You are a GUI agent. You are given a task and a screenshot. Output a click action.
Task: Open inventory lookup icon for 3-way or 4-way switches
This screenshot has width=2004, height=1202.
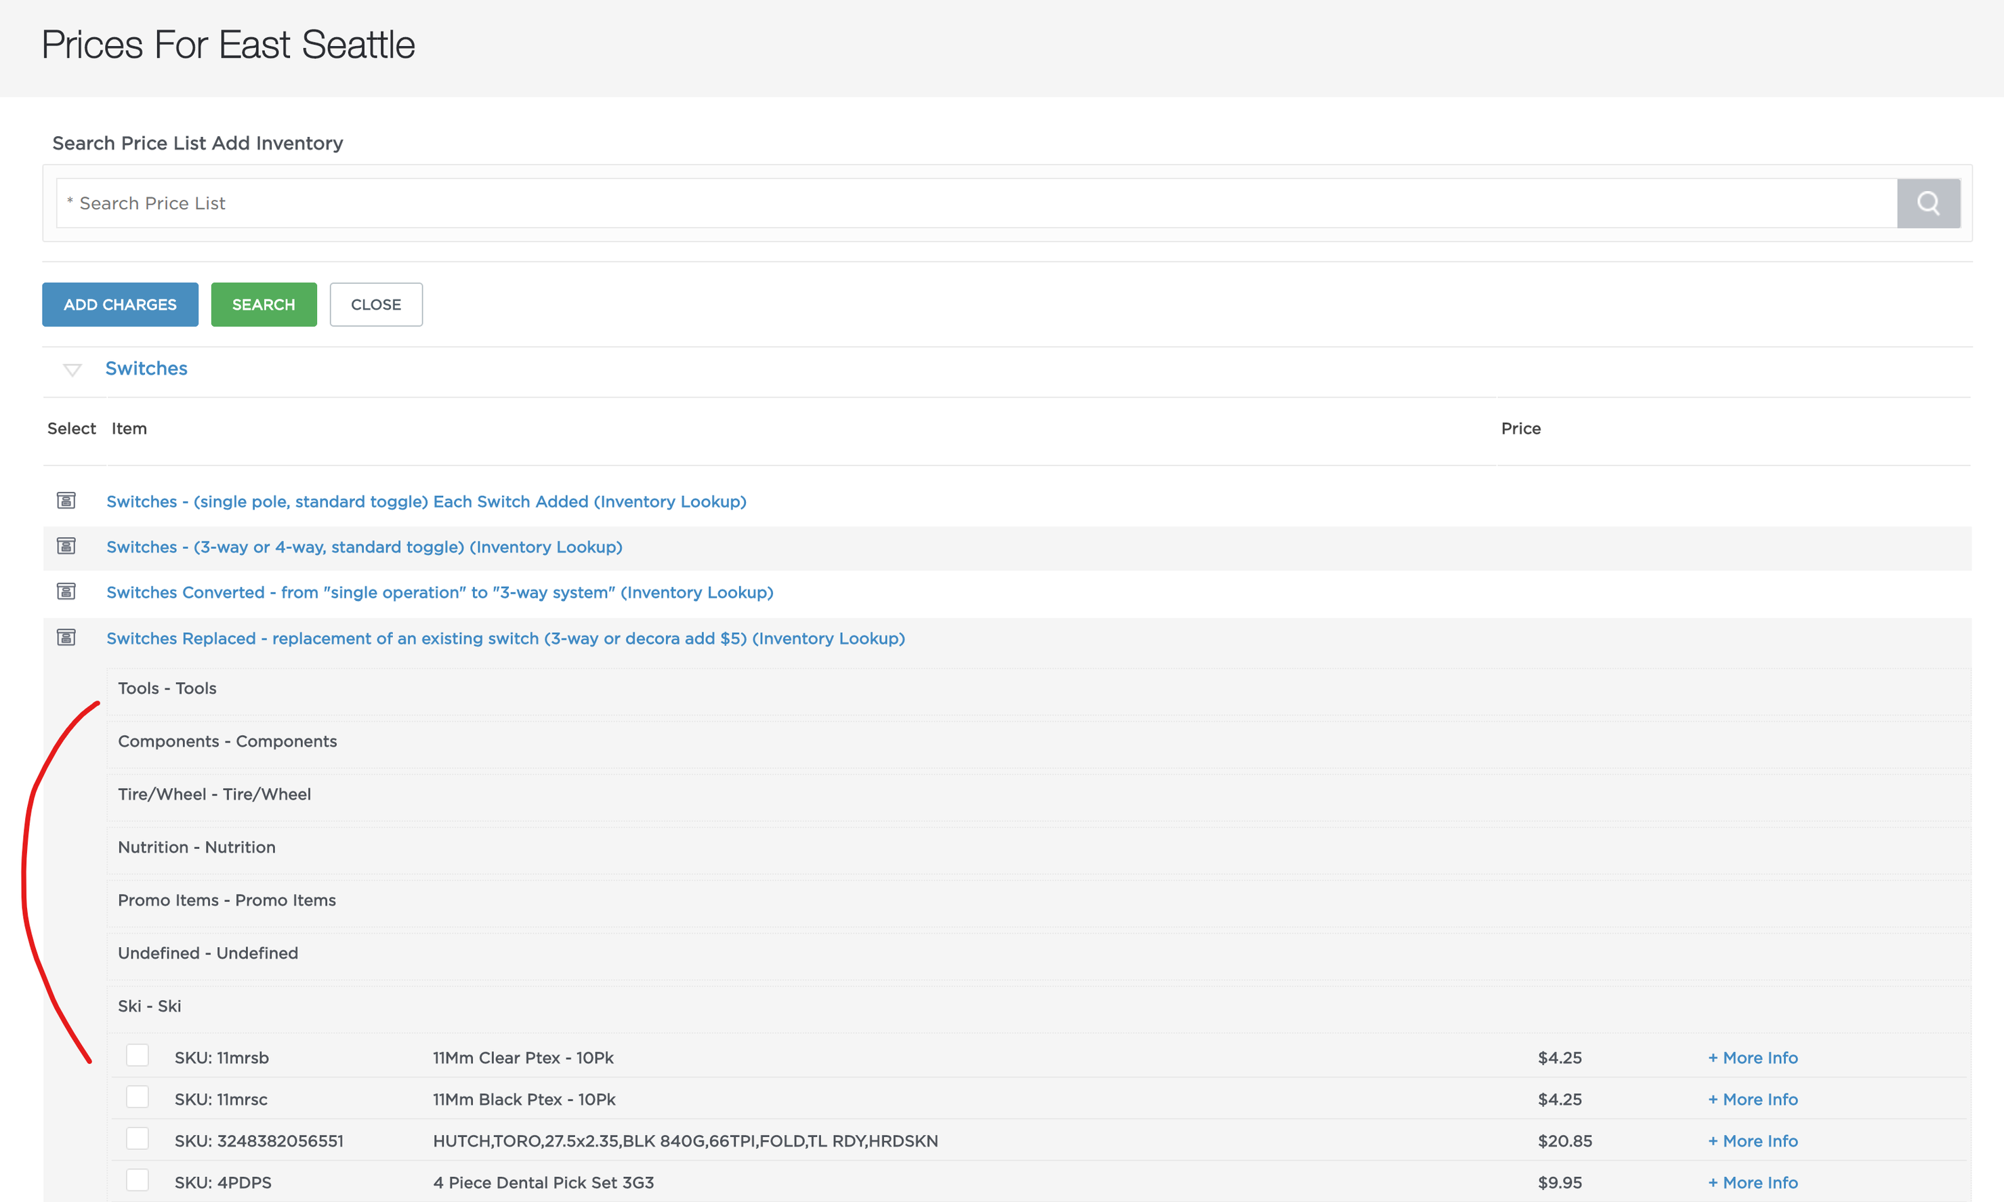[66, 546]
